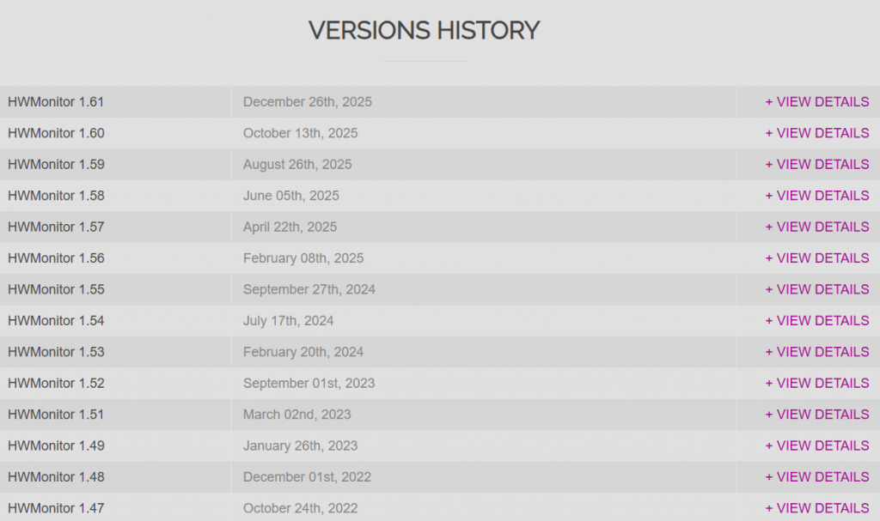Open view details for HWMonitor 1.58
The image size is (880, 521).
click(816, 196)
